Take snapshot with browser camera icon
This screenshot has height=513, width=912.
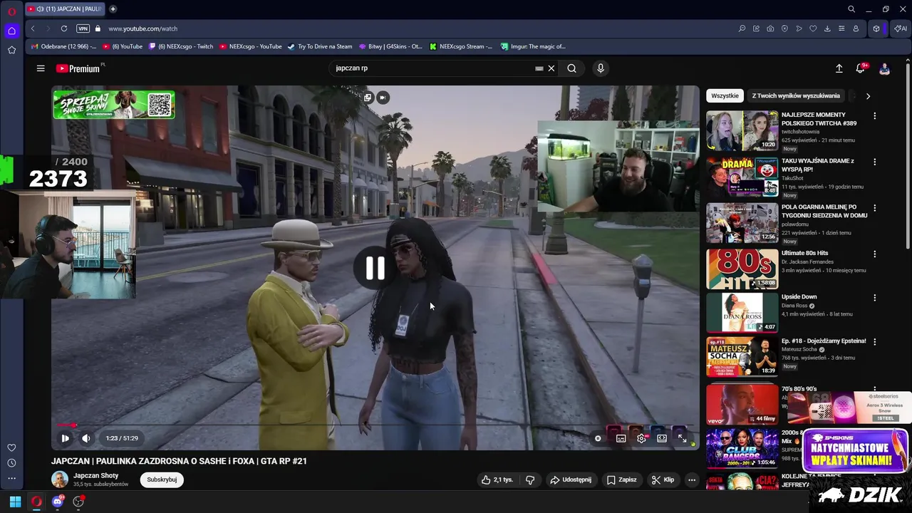pyautogui.click(x=770, y=28)
